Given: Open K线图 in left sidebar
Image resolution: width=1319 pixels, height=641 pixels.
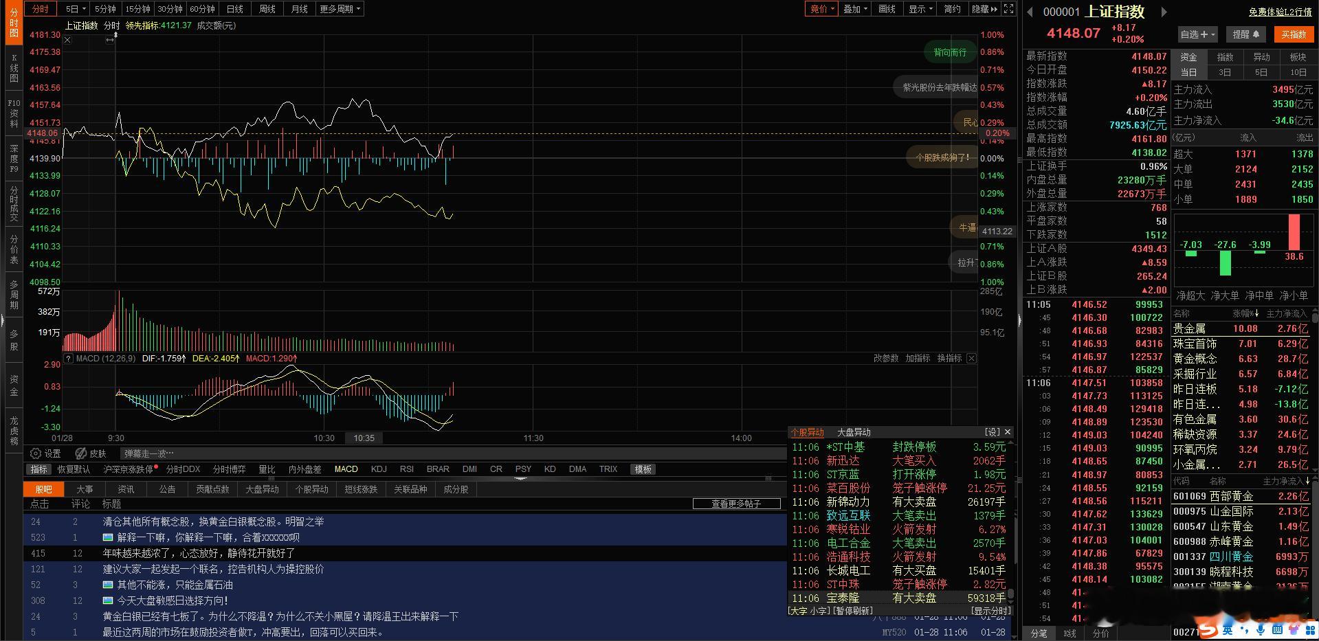Looking at the screenshot, I should coord(14,68).
